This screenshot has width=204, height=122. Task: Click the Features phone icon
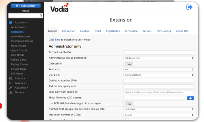(x=10, y=83)
